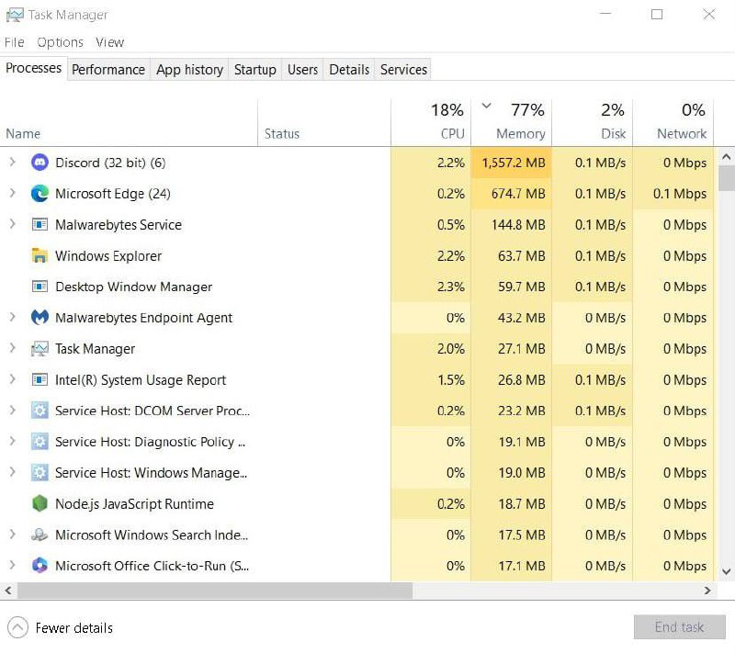
Task: Open the Options menu
Action: pos(60,42)
